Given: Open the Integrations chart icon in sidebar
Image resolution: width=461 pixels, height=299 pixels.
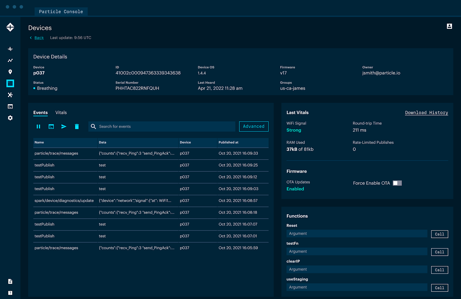Looking at the screenshot, I should tap(10, 60).
